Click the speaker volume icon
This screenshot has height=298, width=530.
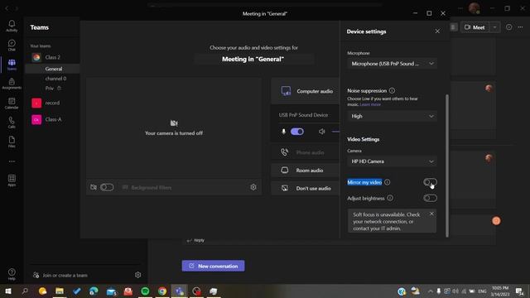(322, 132)
